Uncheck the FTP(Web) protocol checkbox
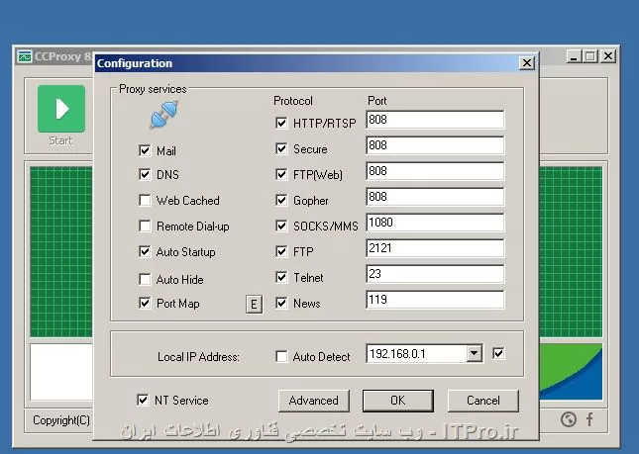Image resolution: width=639 pixels, height=454 pixels. 281,174
